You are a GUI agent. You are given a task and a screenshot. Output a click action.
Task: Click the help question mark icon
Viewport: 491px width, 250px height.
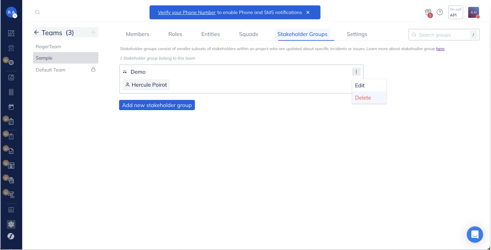pos(440,12)
